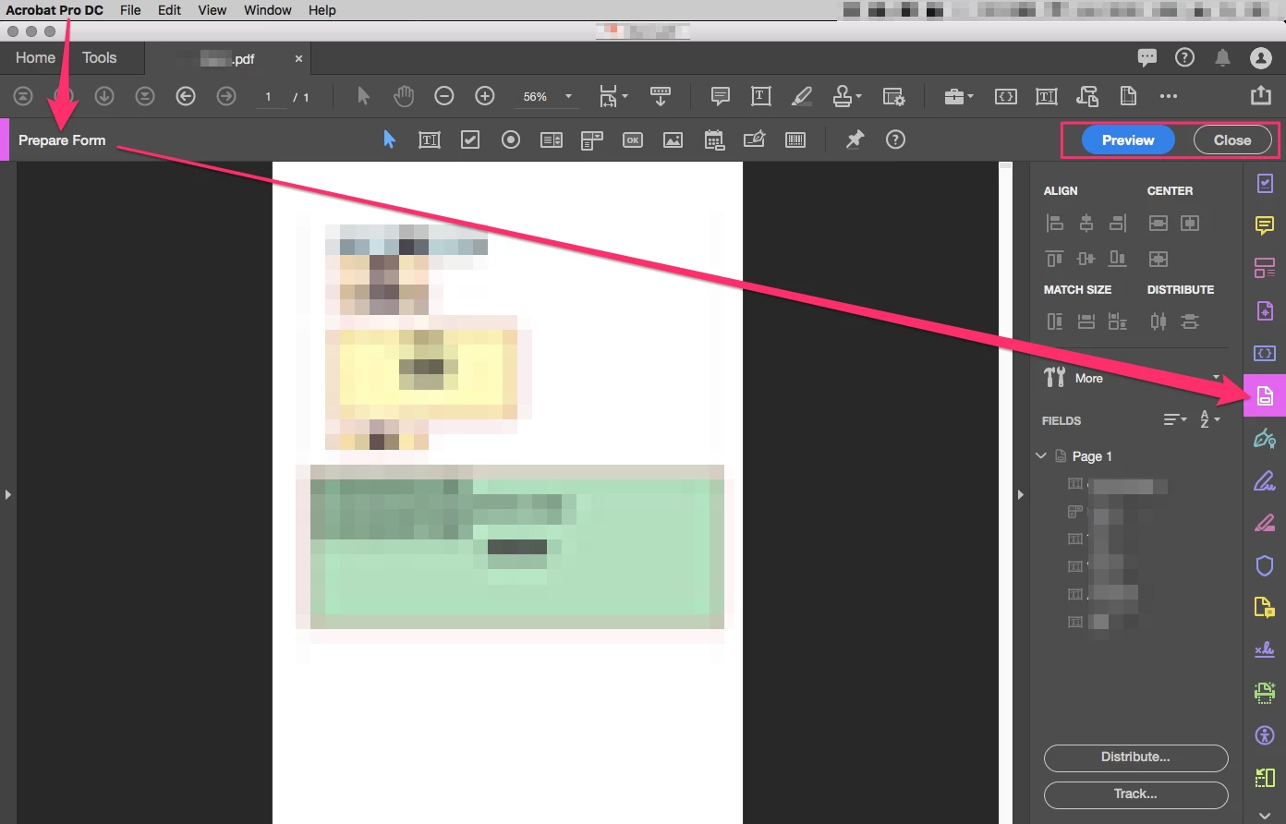Viewport: 1286px width, 824px height.
Task: Align fields to bottom edges
Action: point(1118,259)
